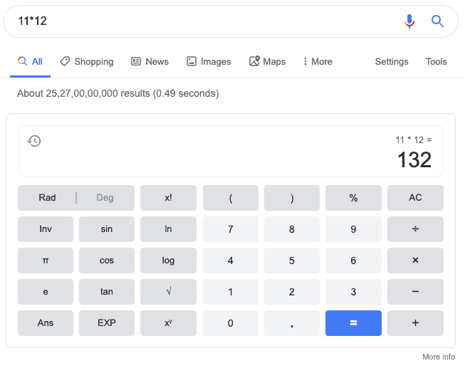
Task: Click the multiplication operator key
Action: 415,261
